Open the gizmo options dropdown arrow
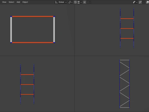149x112 pixels. (x=143, y=2)
